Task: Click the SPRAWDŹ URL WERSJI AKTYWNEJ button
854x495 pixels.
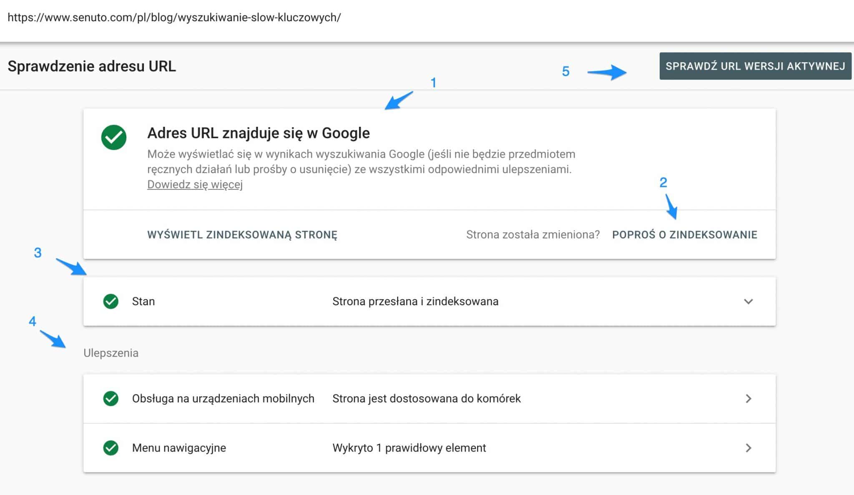Action: [x=755, y=66]
